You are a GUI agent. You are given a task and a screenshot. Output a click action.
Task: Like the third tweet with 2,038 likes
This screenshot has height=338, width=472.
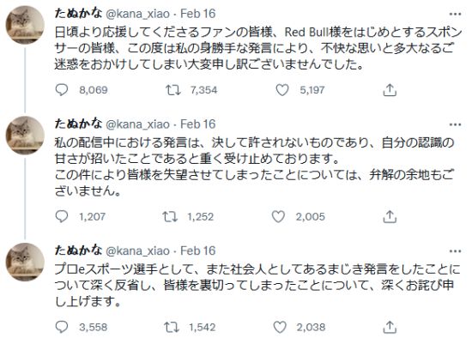click(280, 327)
